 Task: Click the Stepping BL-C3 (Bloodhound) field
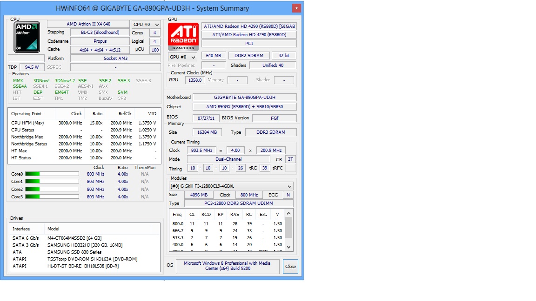pyautogui.click(x=100, y=33)
